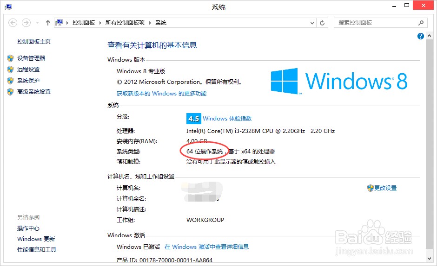The height and width of the screenshot is (266, 437).
Task: Open 操作中心 link
Action: click(x=28, y=228)
